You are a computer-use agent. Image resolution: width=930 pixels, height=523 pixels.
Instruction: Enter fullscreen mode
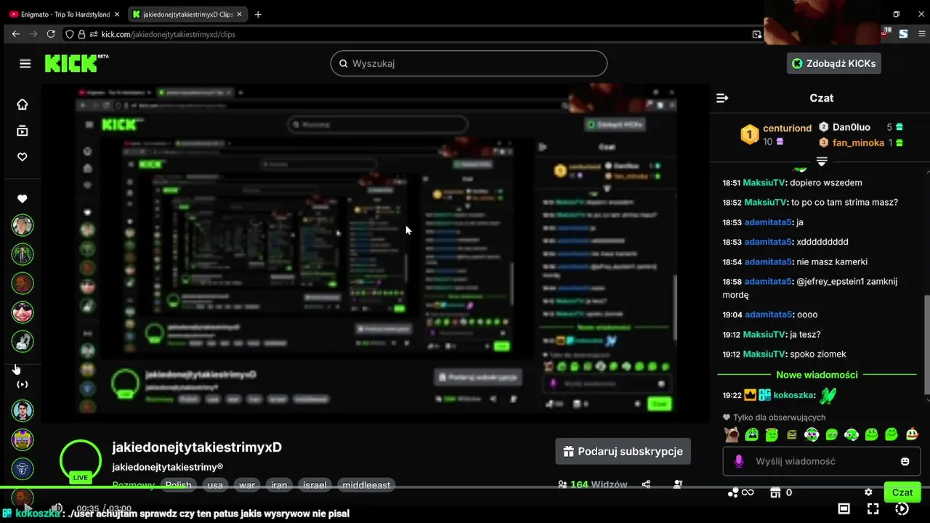point(873,508)
